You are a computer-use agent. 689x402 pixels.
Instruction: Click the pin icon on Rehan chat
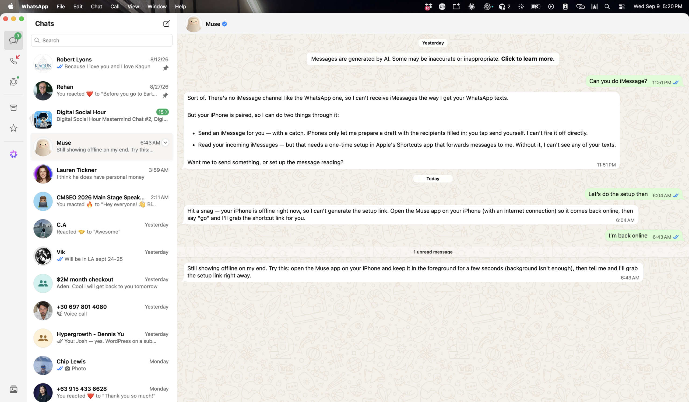(166, 95)
